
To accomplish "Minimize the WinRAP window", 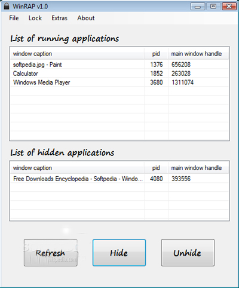I will pyautogui.click(x=198, y=7).
